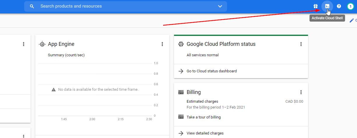Screen dimensions: 357x138
Task: Open the Billing card title
Action: click(x=194, y=92)
